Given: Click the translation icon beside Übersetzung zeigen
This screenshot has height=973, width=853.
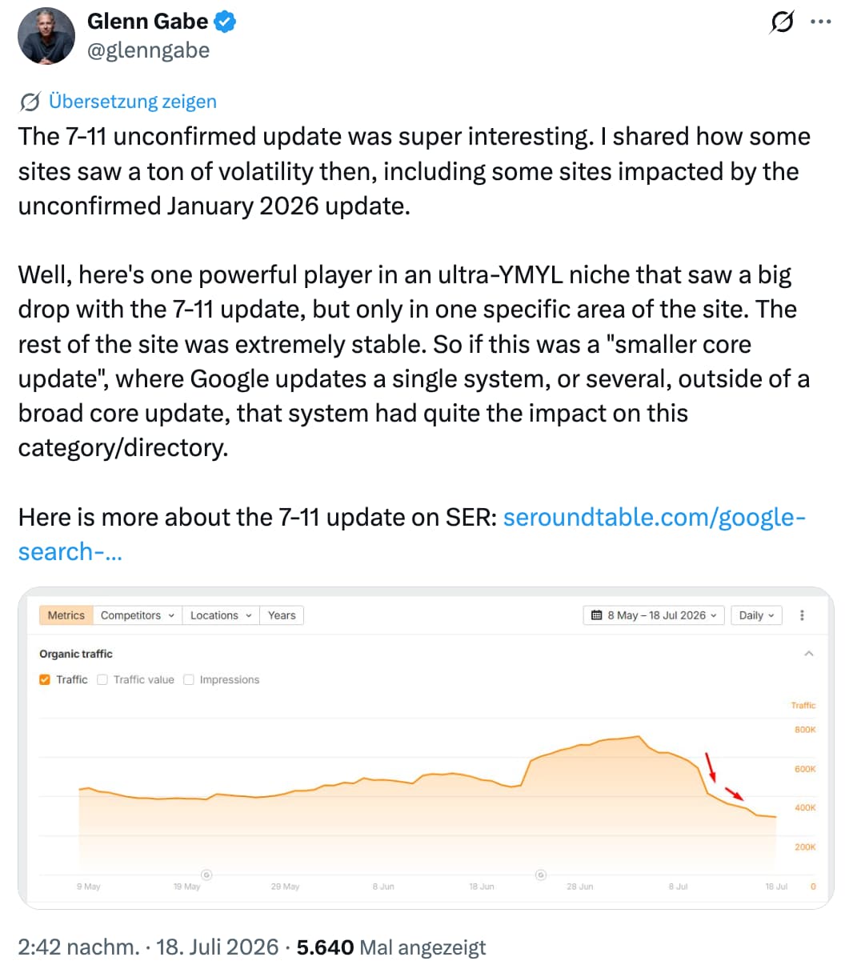Looking at the screenshot, I should click(30, 102).
